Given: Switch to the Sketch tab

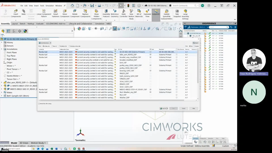Looking at the screenshot, I should coord(22,24).
